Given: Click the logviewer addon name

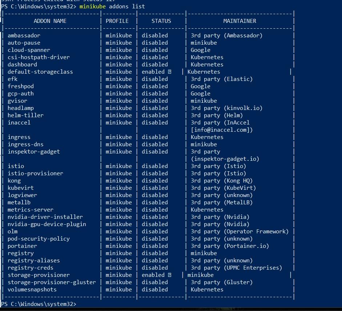Looking at the screenshot, I should tap(22, 195).
